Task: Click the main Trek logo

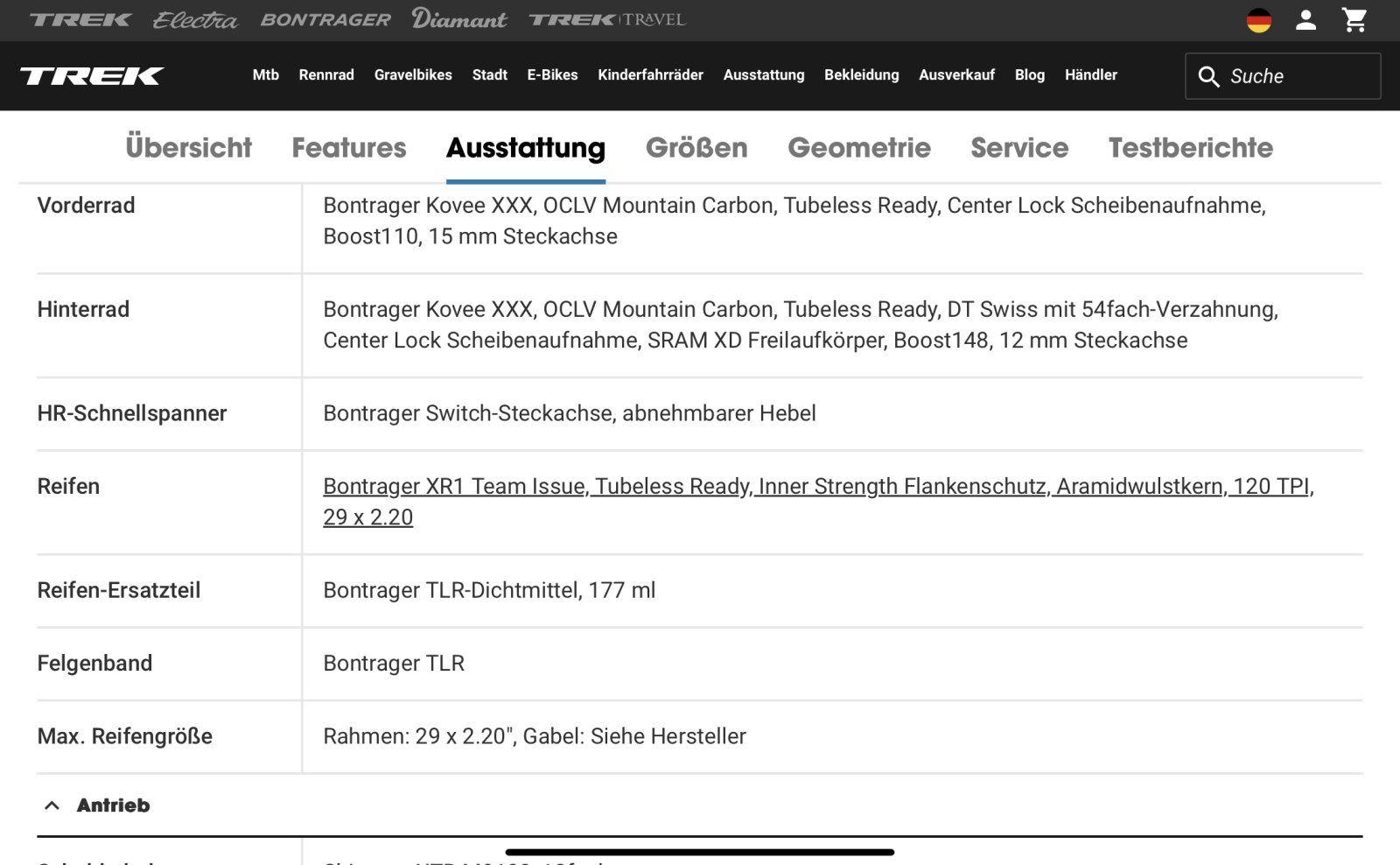Action: pyautogui.click(x=92, y=76)
